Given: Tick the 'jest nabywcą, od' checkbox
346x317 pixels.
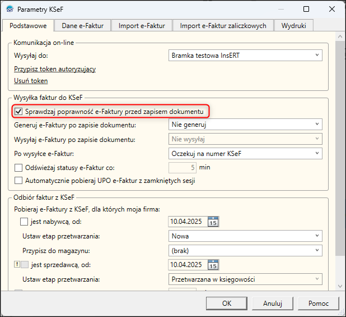Looking at the screenshot, I should coord(24,222).
